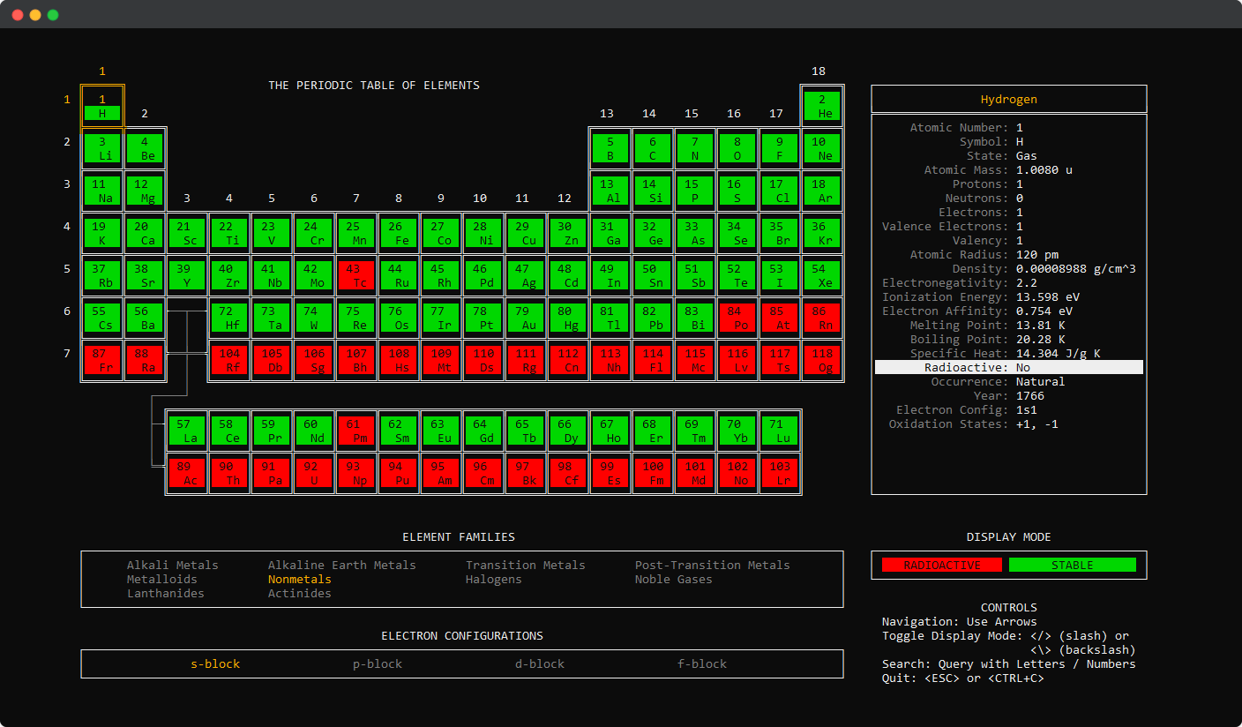
Task: Select the d-block configuration tab
Action: pos(539,663)
